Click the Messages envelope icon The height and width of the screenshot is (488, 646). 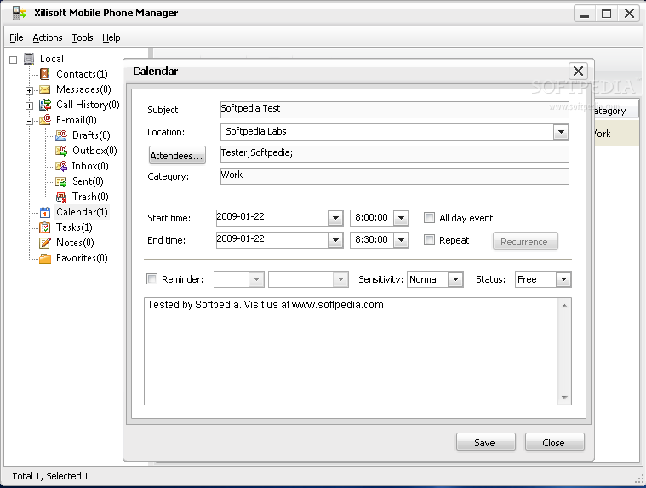pyautogui.click(x=45, y=89)
